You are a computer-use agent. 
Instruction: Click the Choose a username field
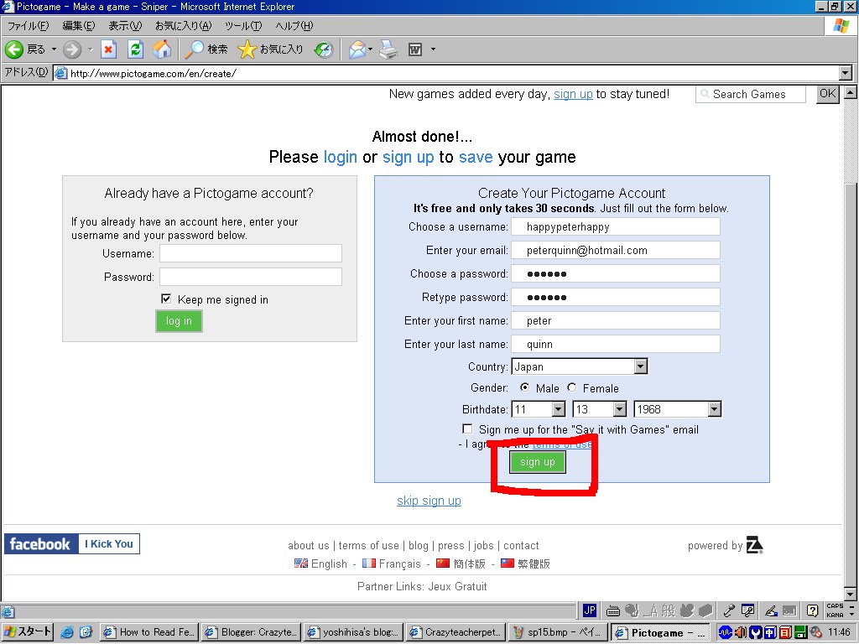616,226
